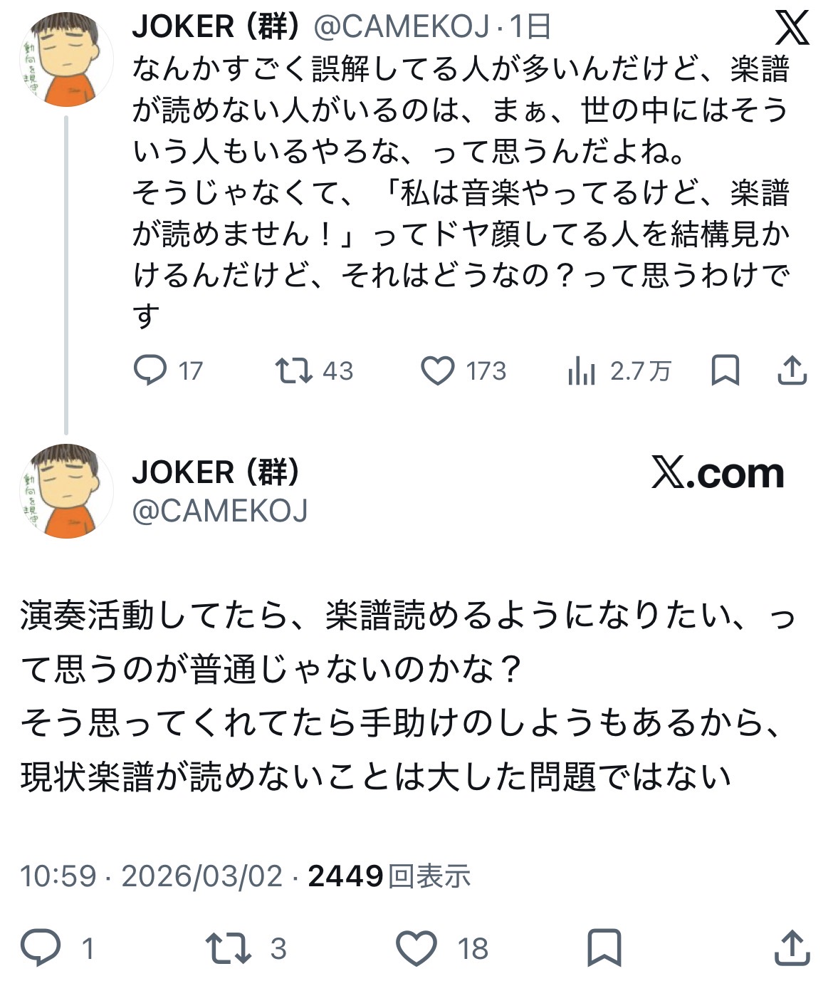Retweet the first tweet with 43 reposts

coord(294,370)
